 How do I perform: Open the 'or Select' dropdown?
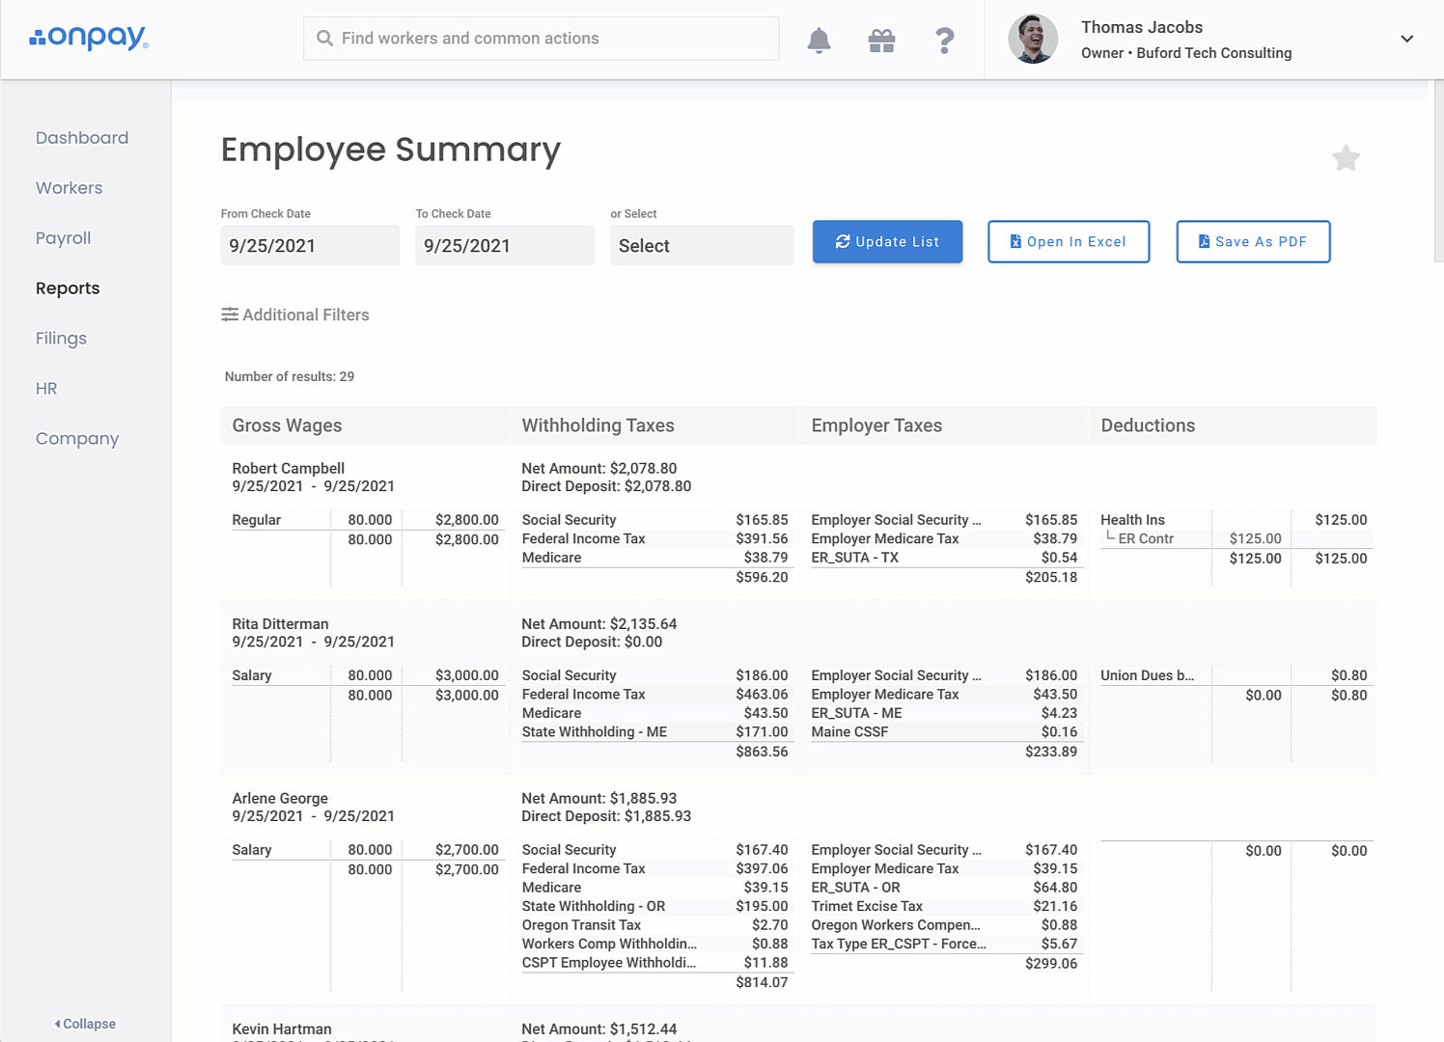[x=702, y=245]
